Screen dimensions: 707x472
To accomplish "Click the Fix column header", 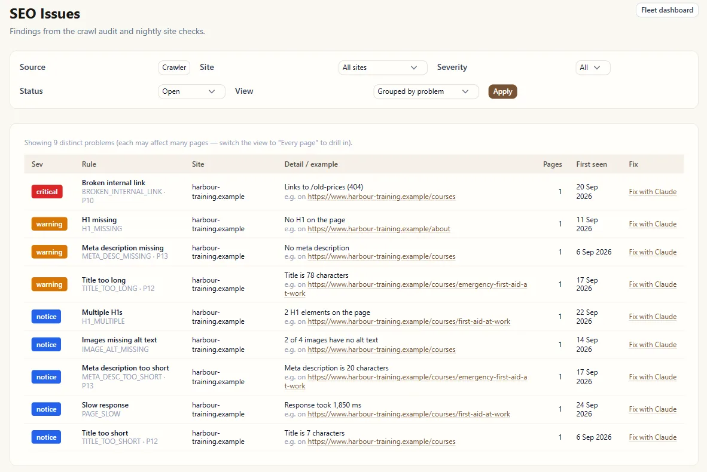I will (633, 164).
